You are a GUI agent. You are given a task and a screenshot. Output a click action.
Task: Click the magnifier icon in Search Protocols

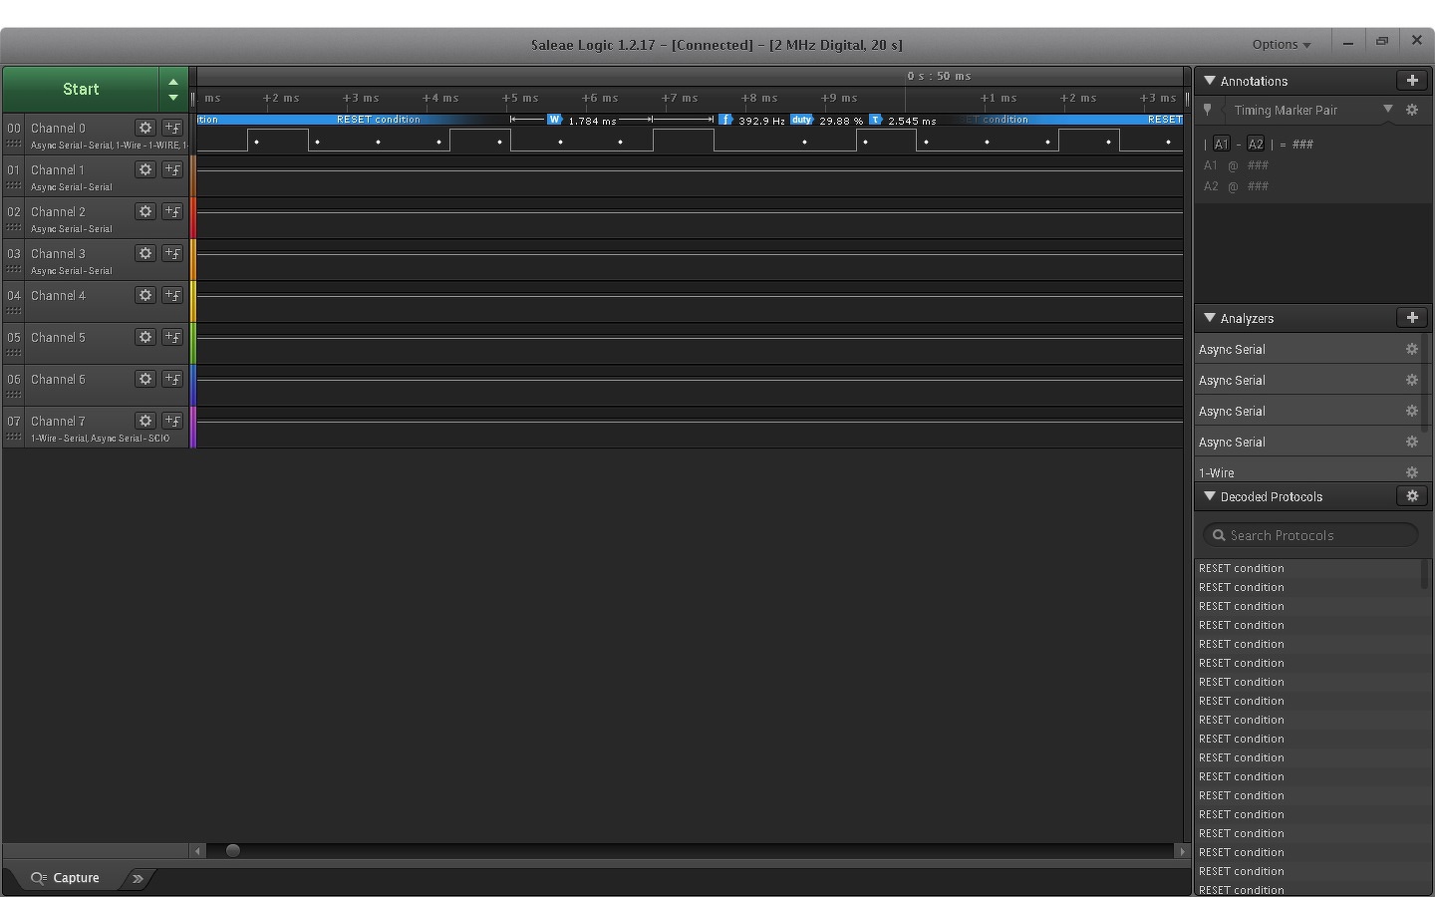[1219, 535]
